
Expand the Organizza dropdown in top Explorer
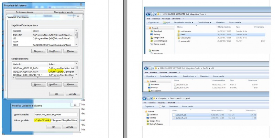tap(153, 23)
